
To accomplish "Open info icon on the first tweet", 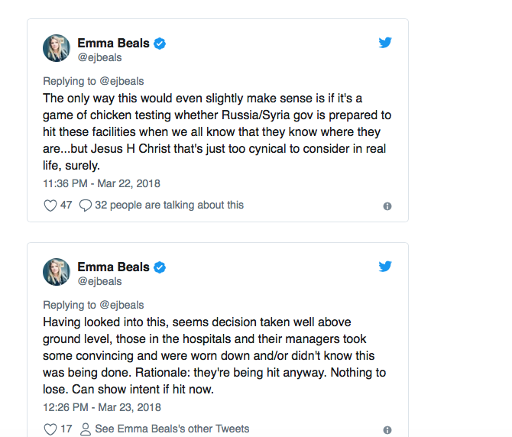I will click(387, 206).
